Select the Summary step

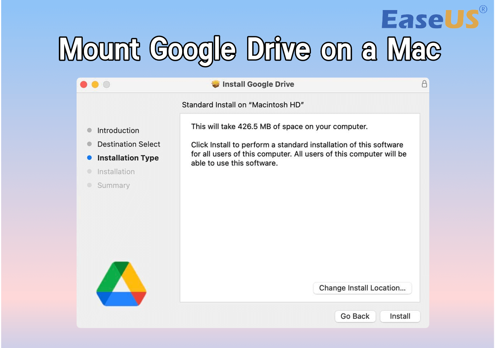click(113, 185)
